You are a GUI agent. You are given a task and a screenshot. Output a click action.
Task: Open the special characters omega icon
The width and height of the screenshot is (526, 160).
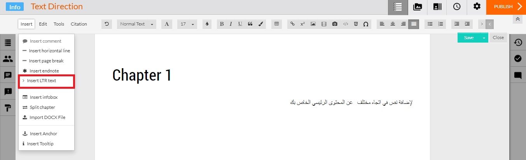pyautogui.click(x=365, y=24)
